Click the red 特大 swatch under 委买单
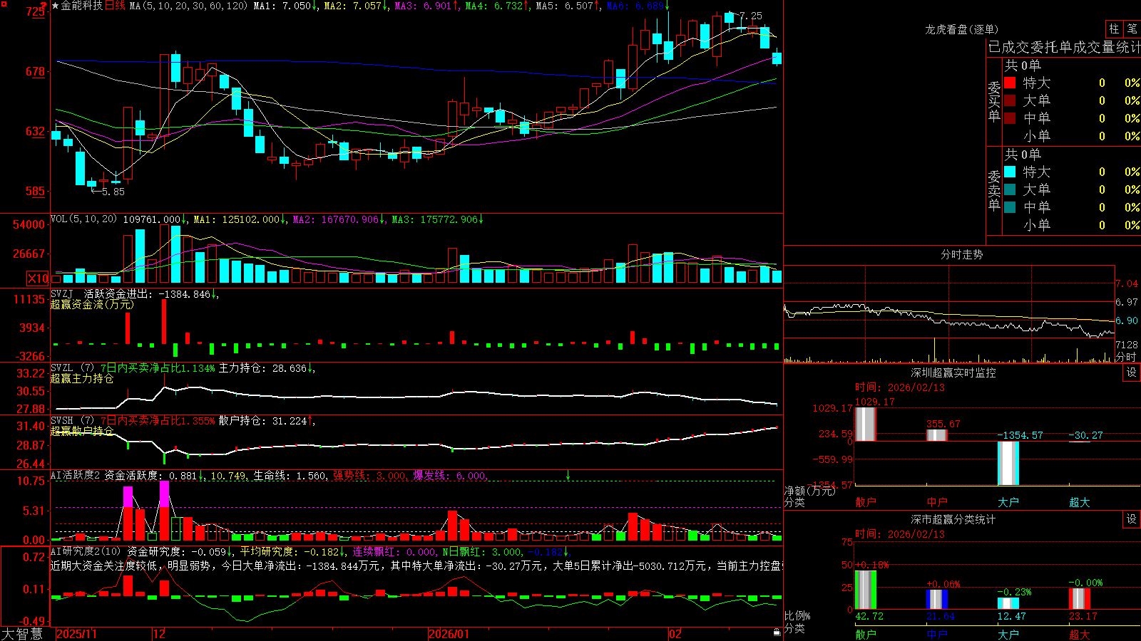The image size is (1141, 641). coord(1010,83)
